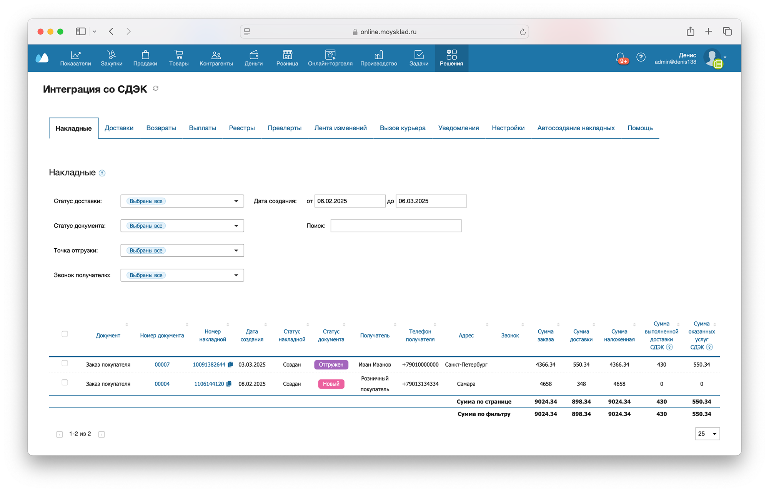Screen dimensions: 769x492
Task: Toggle the select-all checkbox in table header
Action: (x=65, y=334)
